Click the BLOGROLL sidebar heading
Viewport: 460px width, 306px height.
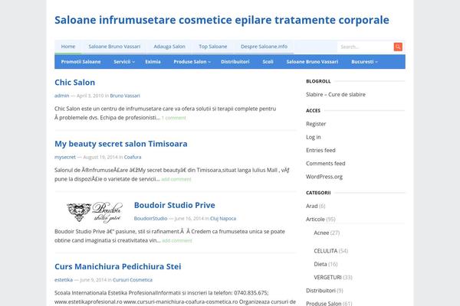coord(318,81)
